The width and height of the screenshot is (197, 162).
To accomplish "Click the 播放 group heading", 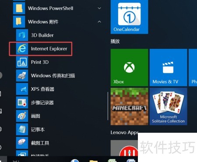I will (115, 41).
